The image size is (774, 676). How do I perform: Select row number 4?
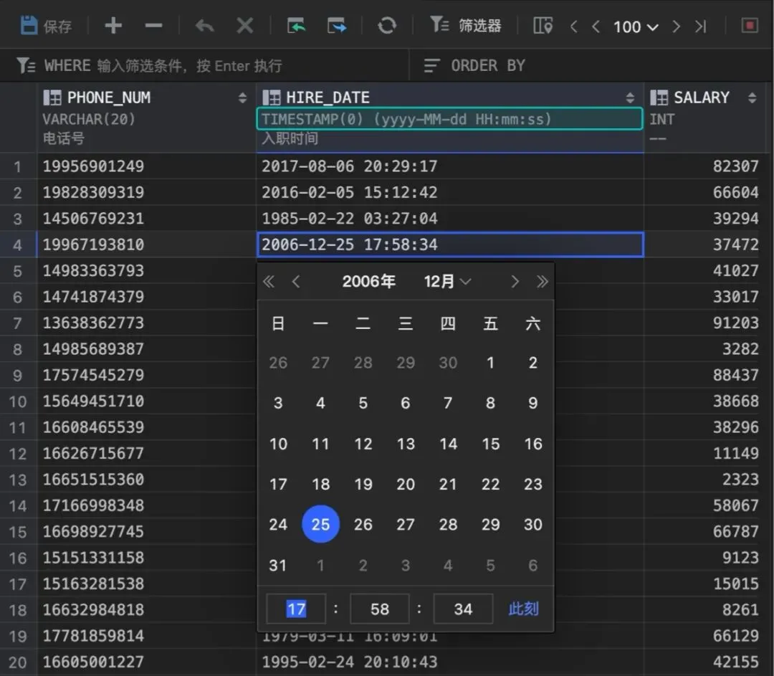(x=18, y=244)
